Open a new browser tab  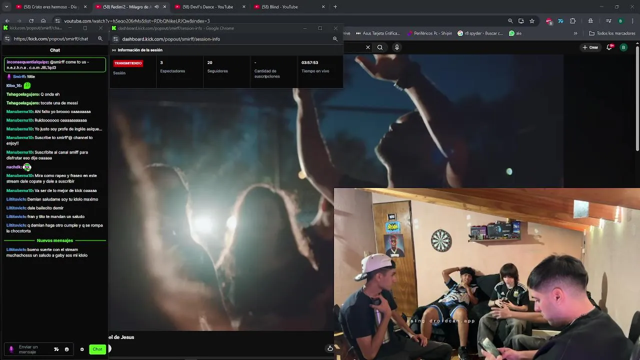335,7
